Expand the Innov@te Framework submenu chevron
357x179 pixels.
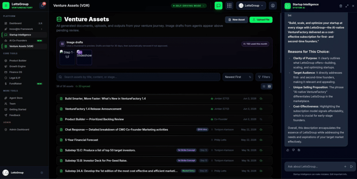pos(41,29)
